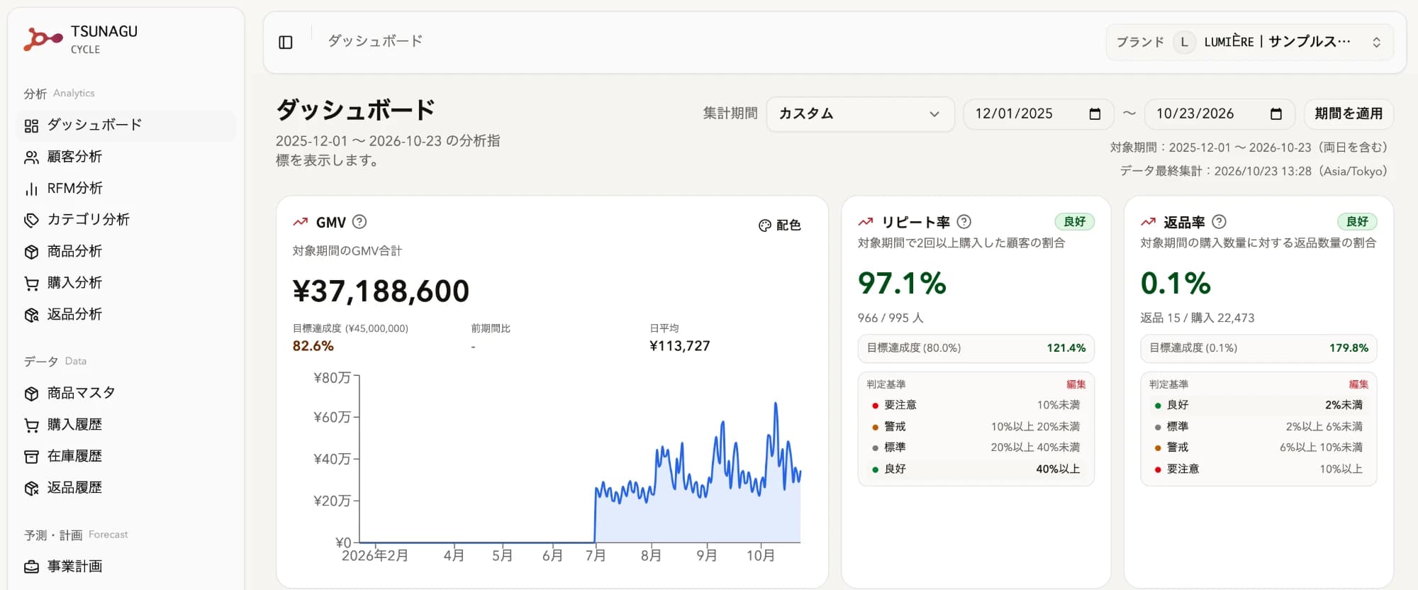
Task: Toggle the sidebar panel icon
Action: click(x=286, y=43)
